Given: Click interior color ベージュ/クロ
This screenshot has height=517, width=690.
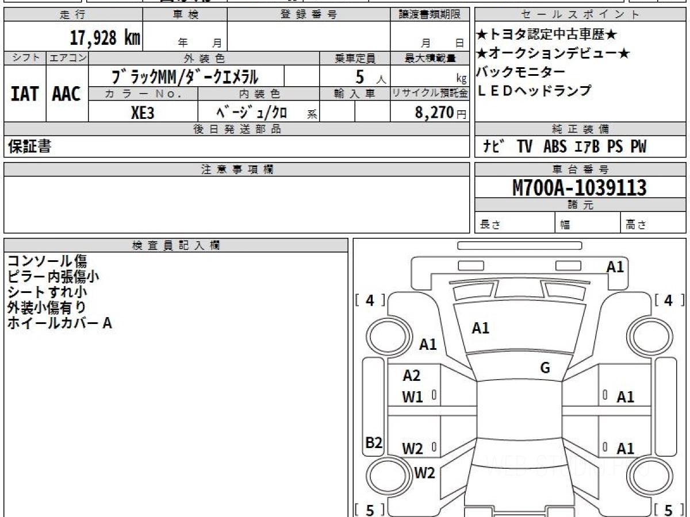Looking at the screenshot, I should pos(252,112).
